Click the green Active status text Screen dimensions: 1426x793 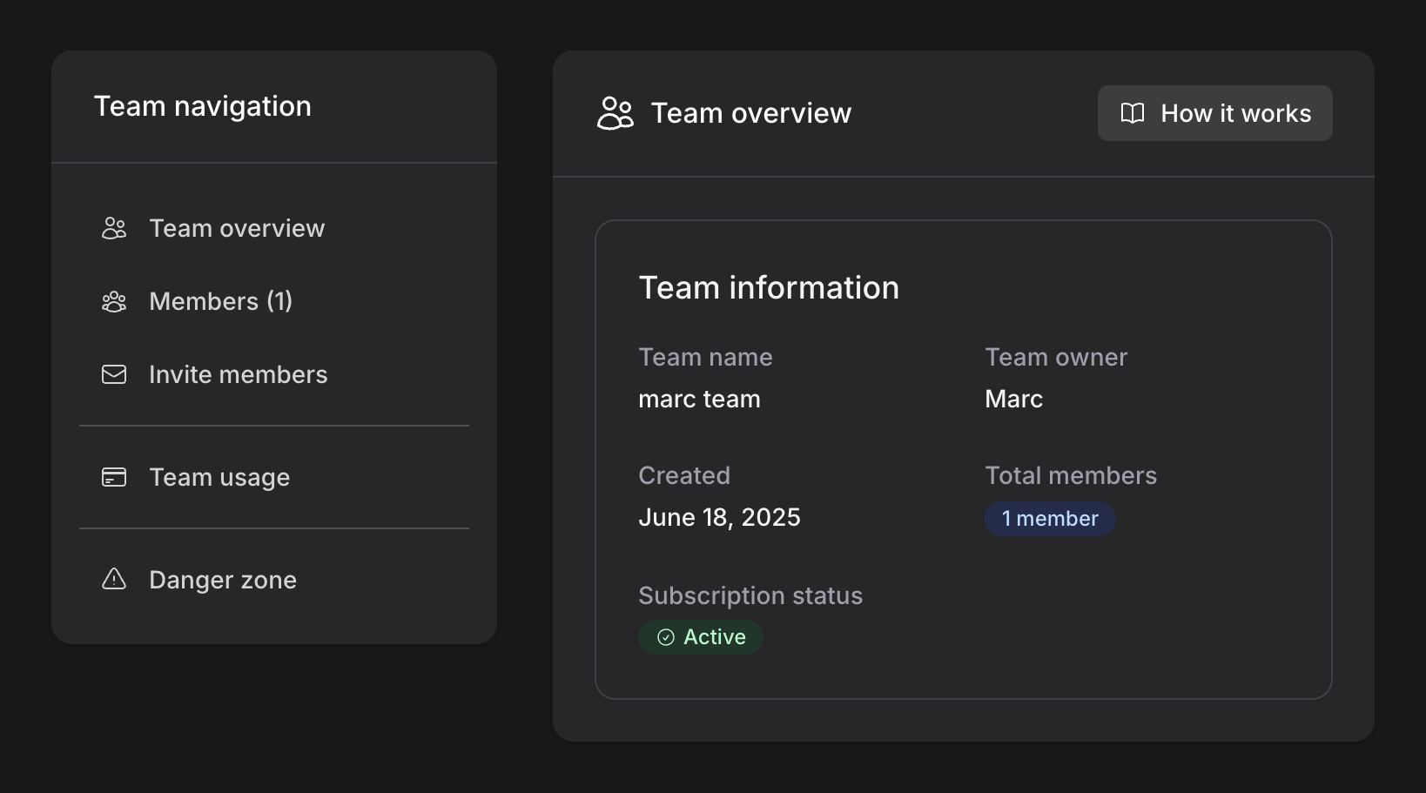click(714, 637)
